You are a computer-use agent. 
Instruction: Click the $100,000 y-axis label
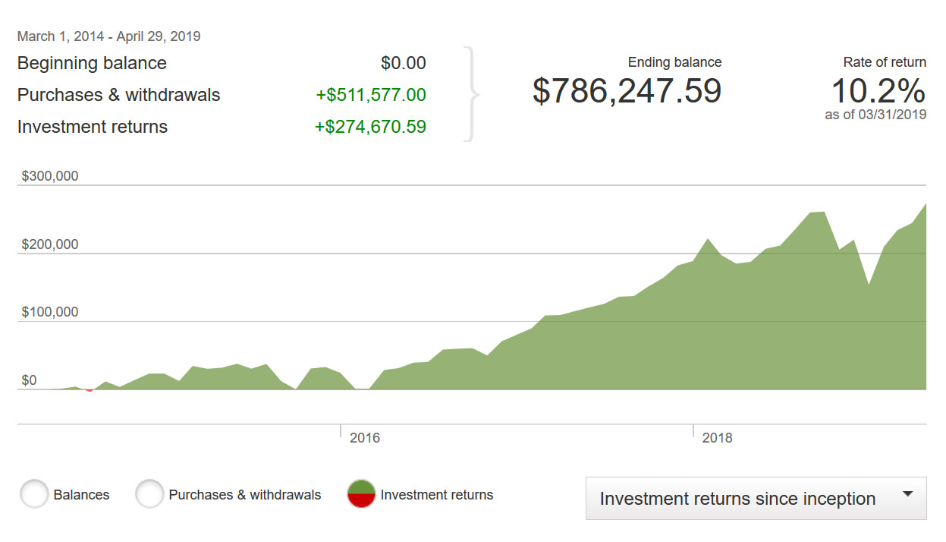point(50,312)
